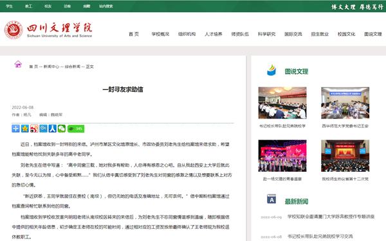Open the 首页 navigation menu item
The width and height of the screenshot is (386, 241).
pos(134,34)
